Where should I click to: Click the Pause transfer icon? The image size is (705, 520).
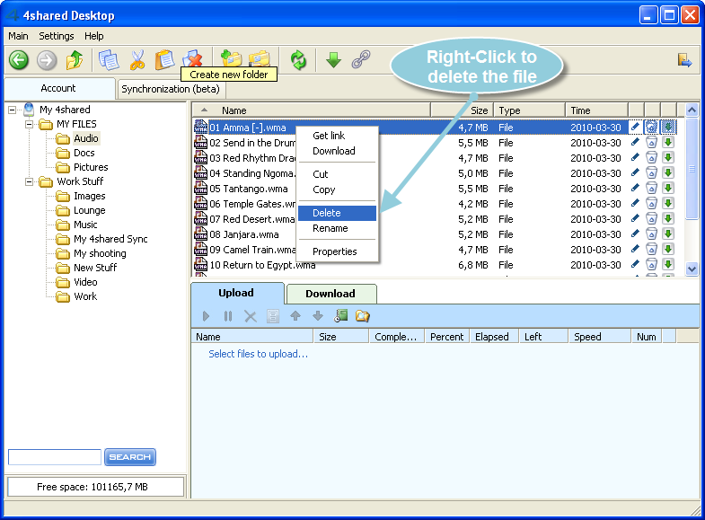228,316
